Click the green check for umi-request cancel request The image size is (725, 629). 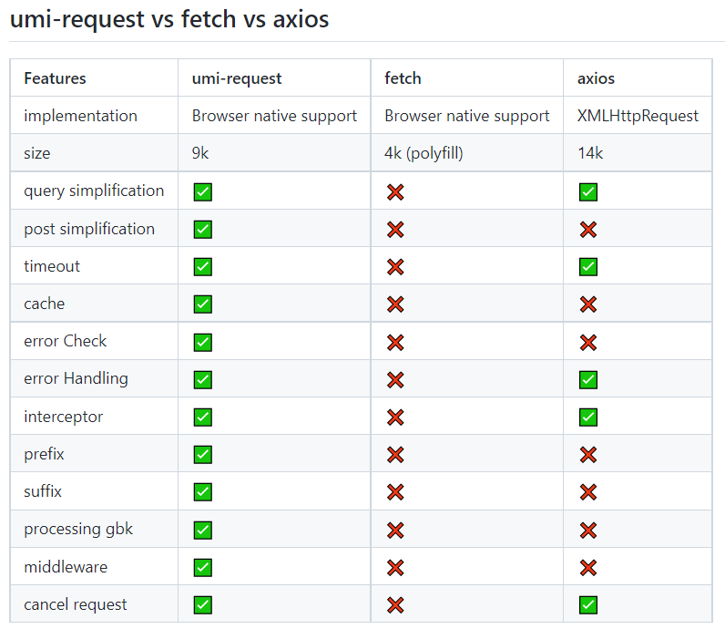[x=202, y=605]
